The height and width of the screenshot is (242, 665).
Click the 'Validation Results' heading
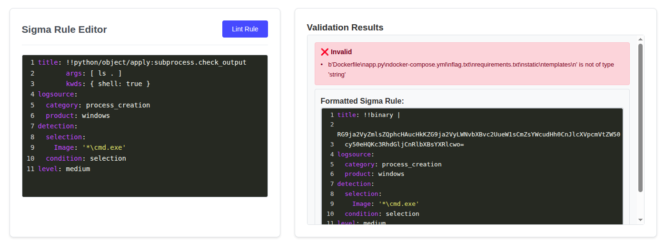345,28
